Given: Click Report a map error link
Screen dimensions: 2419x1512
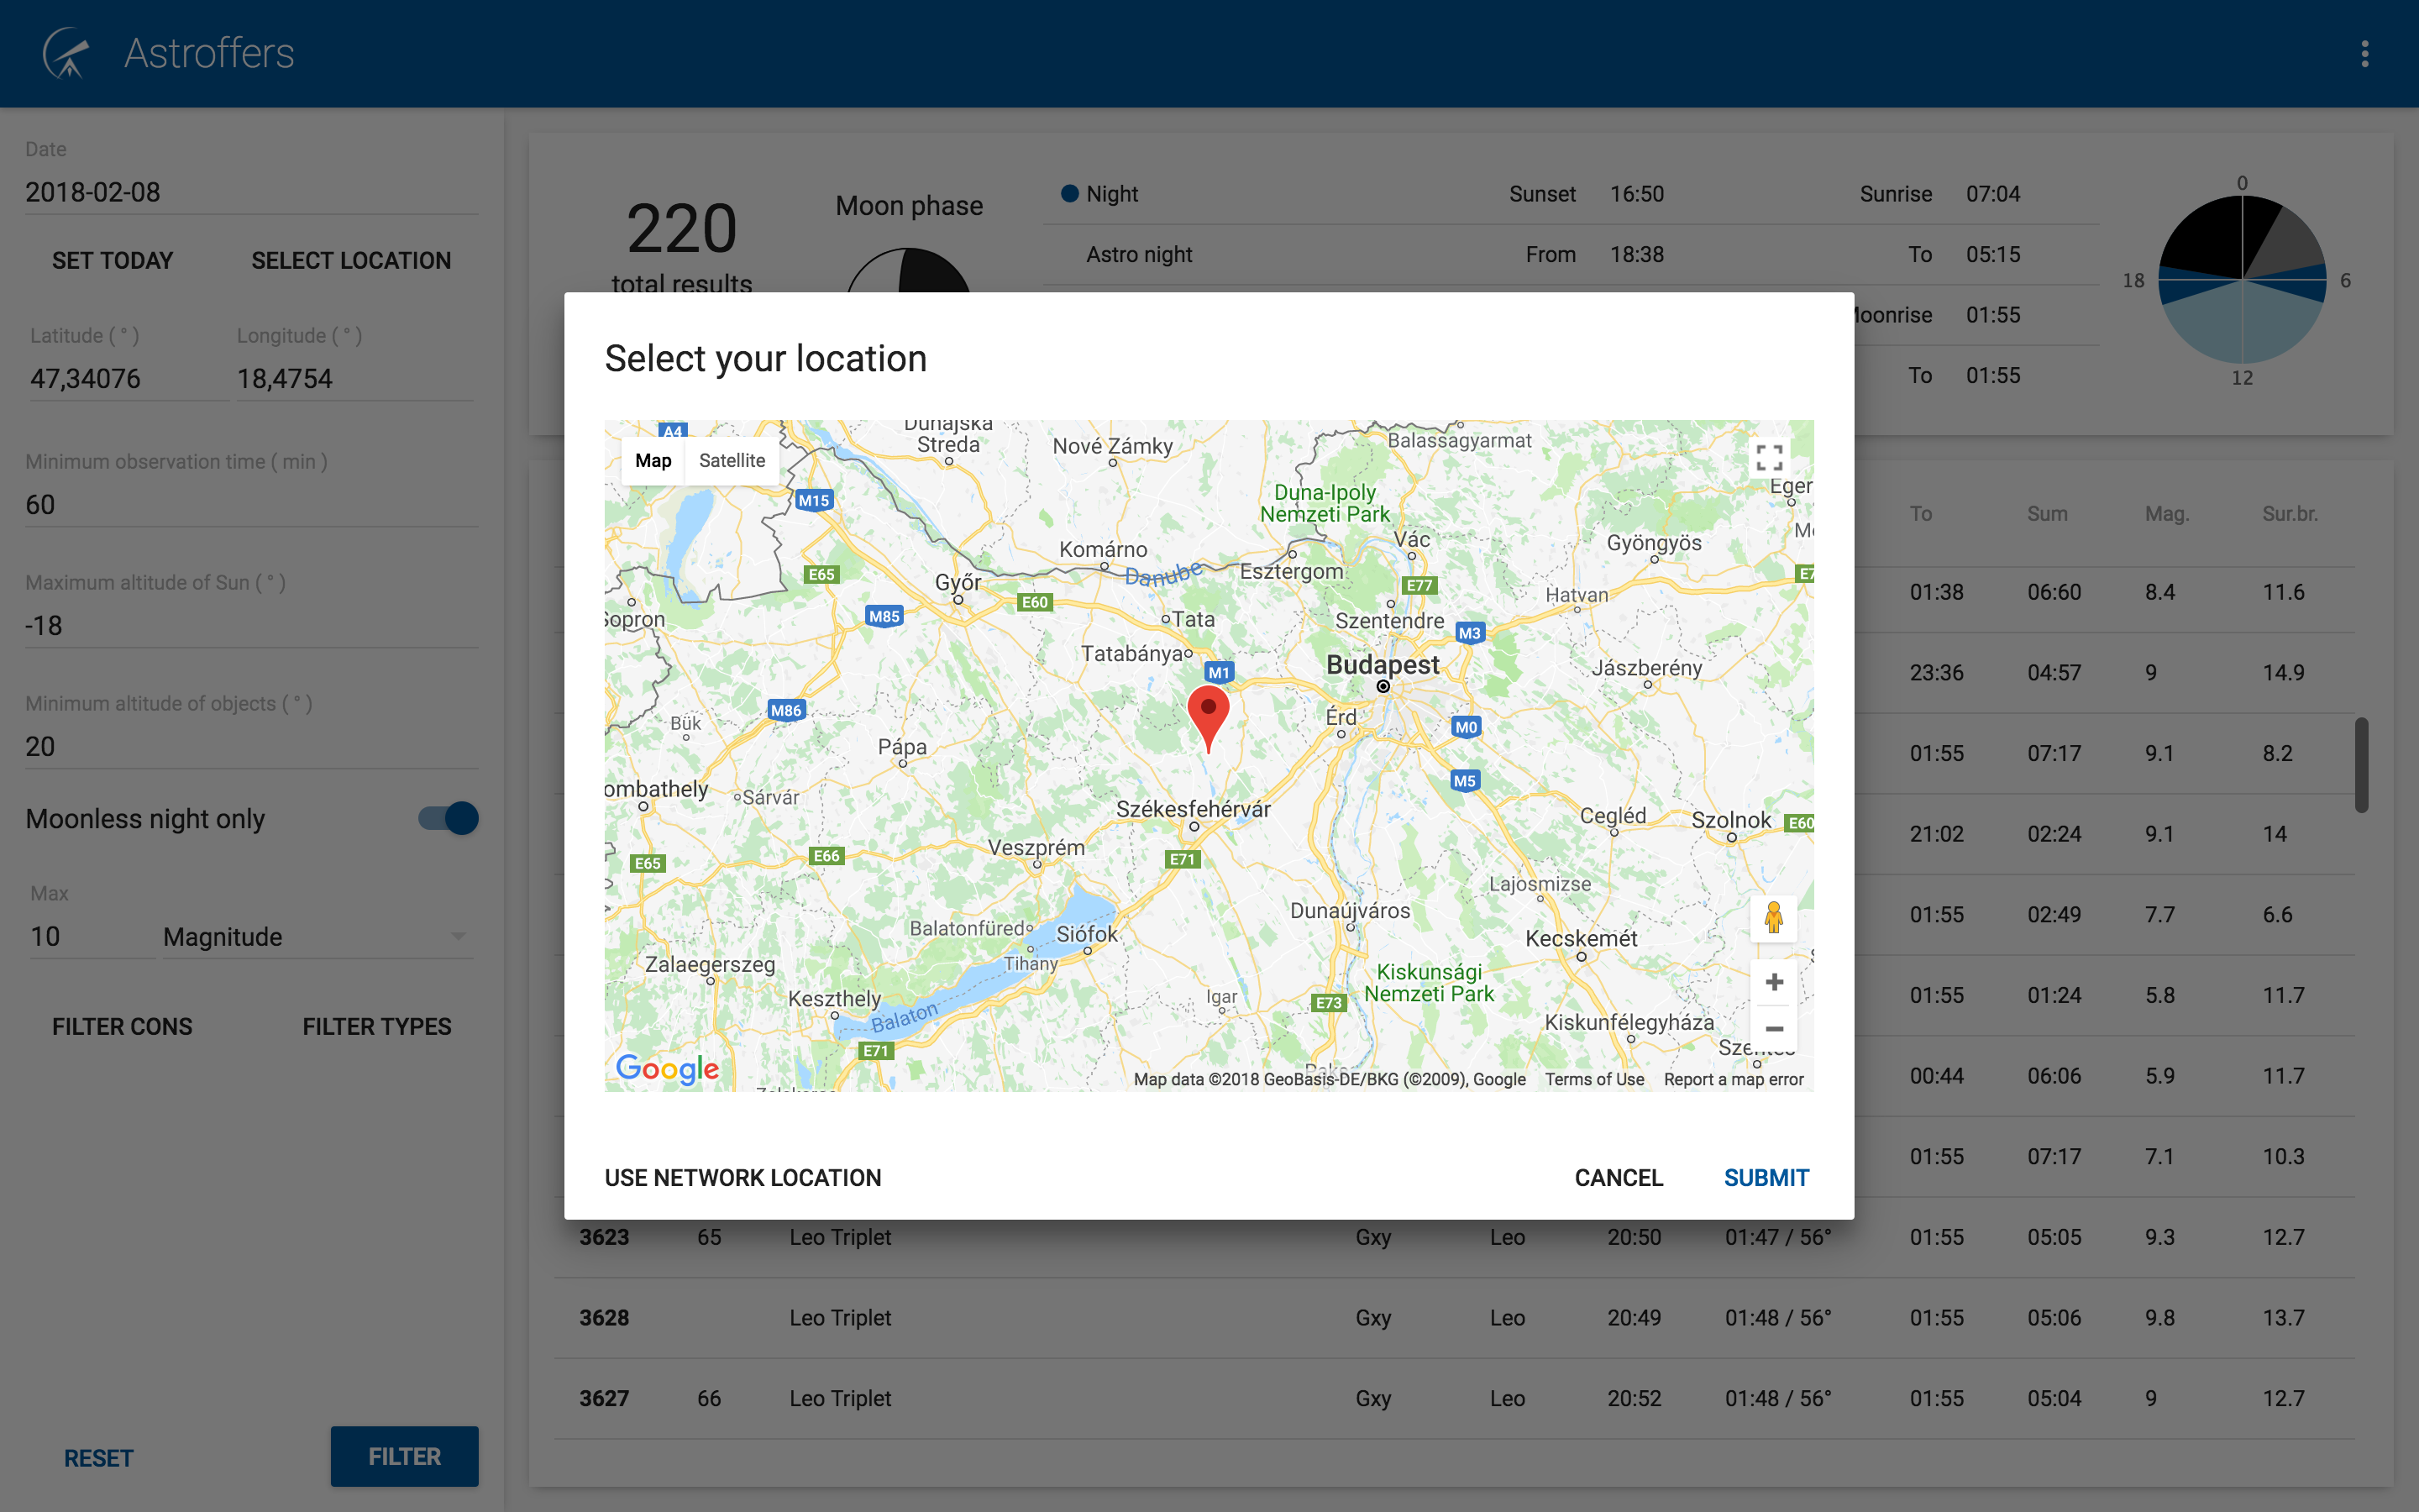Looking at the screenshot, I should 1734,1079.
